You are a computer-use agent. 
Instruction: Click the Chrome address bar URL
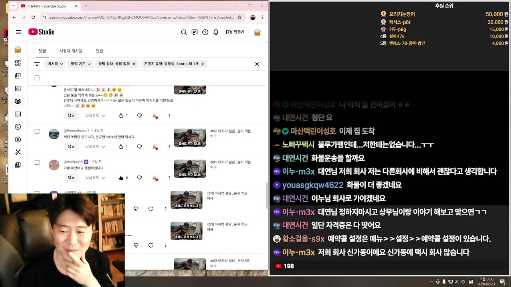pyautogui.click(x=142, y=18)
